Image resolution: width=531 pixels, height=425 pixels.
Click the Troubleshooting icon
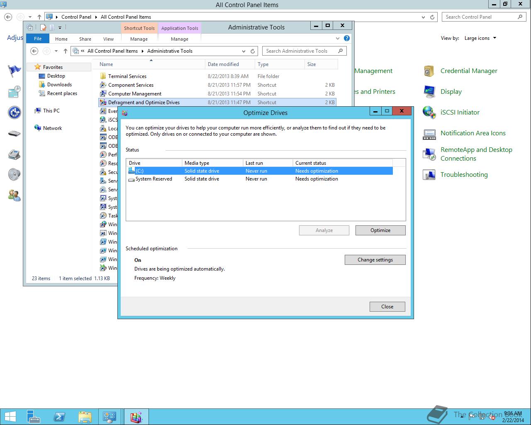coord(429,175)
